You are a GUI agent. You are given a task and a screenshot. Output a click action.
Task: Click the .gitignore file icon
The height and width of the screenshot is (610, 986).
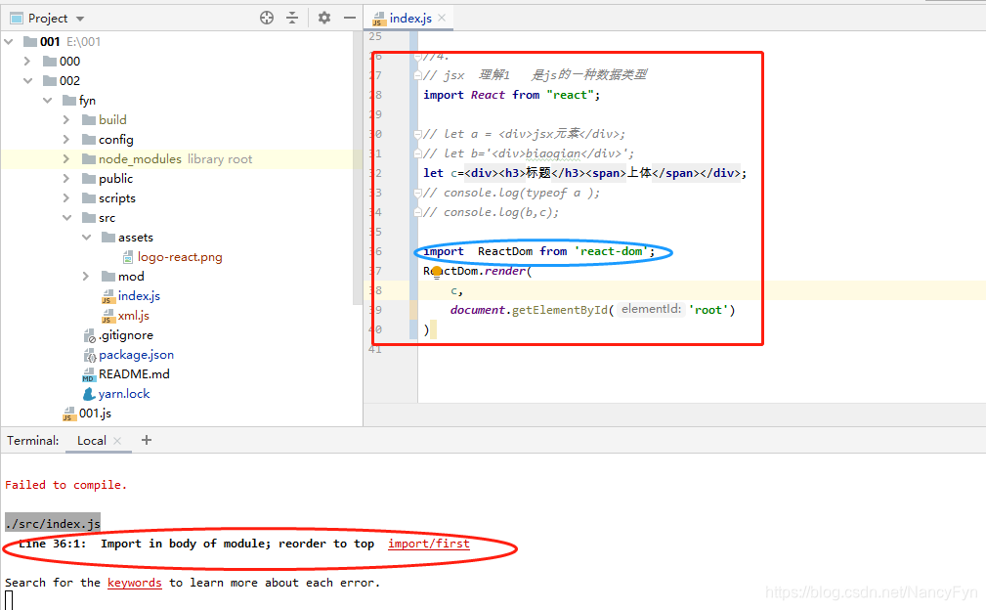[x=89, y=336]
